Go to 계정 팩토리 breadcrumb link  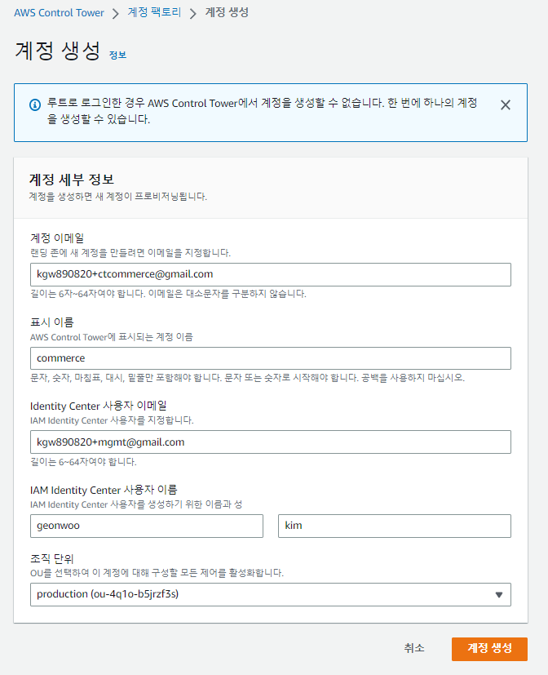154,12
